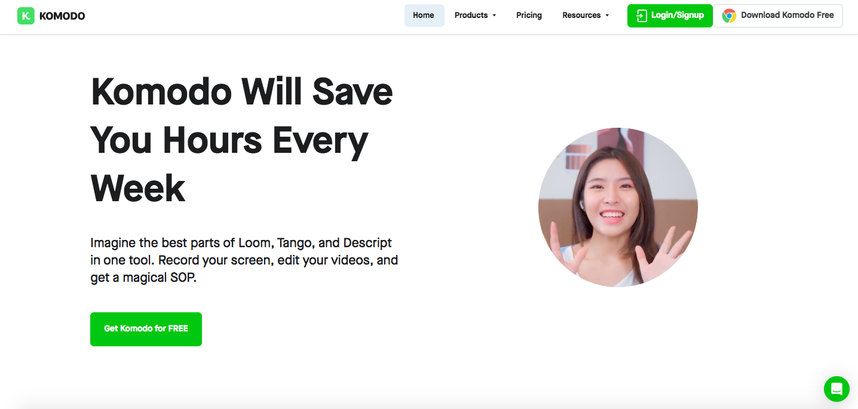Image resolution: width=858 pixels, height=409 pixels.
Task: Click the circular video thumbnail of the woman
Action: coord(618,207)
